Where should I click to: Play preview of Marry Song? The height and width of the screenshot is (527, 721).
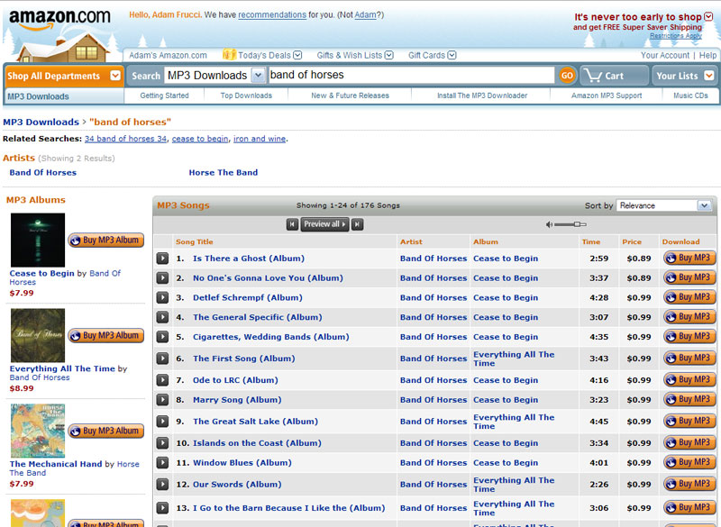[162, 400]
